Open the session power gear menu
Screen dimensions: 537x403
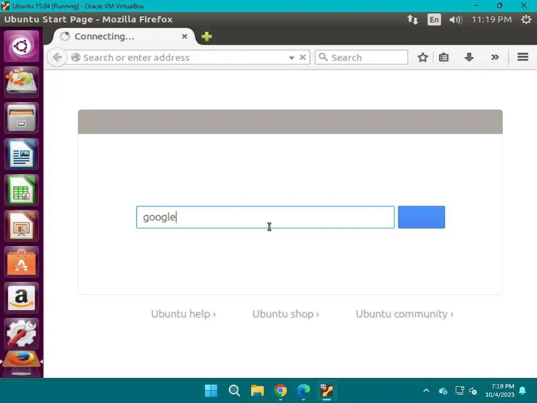[x=526, y=19]
